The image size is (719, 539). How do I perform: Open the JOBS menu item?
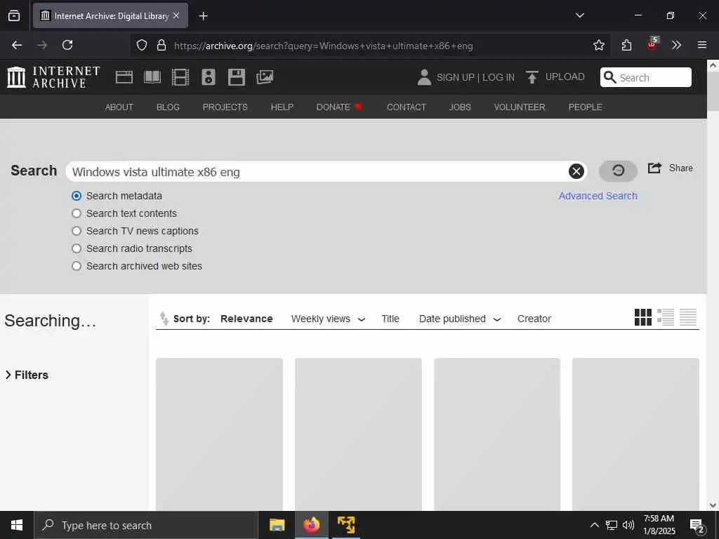(x=460, y=107)
